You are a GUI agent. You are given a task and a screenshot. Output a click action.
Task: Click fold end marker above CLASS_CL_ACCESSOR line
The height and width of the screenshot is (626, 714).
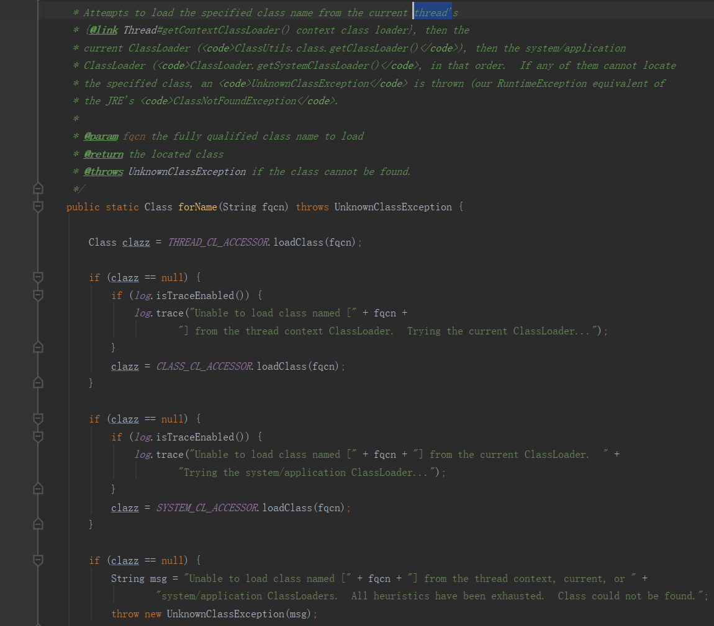point(38,348)
